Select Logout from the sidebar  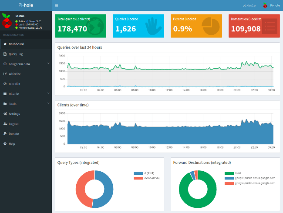click(13, 124)
